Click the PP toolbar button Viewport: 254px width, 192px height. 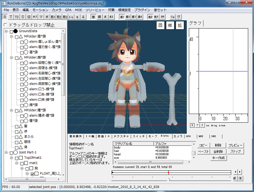[162, 17]
